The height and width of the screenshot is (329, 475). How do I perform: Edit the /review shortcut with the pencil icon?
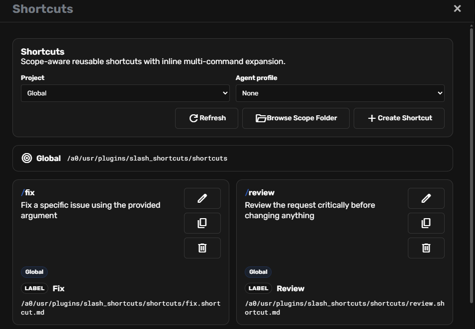426,198
